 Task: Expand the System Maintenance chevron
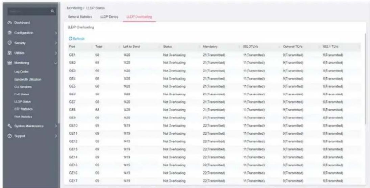point(56,126)
